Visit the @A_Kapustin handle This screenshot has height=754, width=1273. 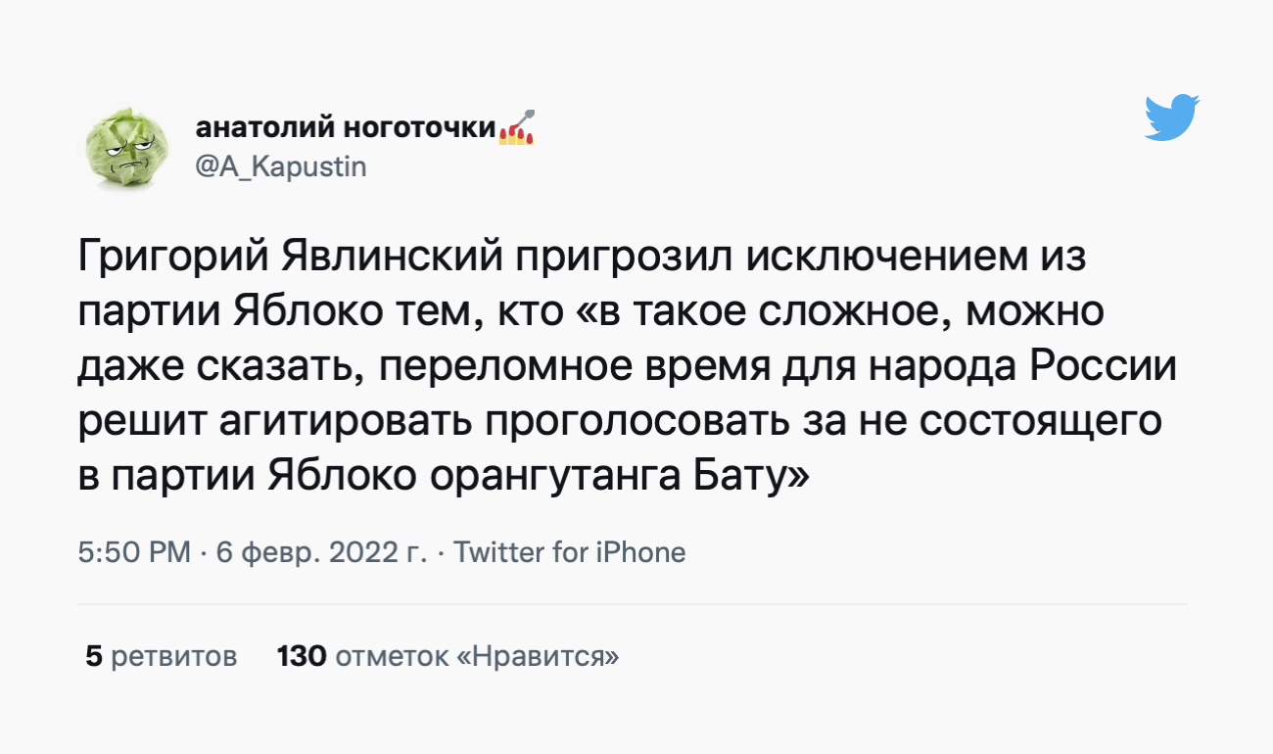(281, 167)
